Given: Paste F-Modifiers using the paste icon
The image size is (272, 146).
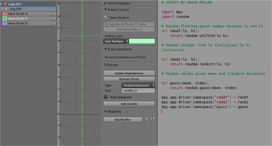Looking at the screenshot, I should pyautogui.click(x=152, y=119).
